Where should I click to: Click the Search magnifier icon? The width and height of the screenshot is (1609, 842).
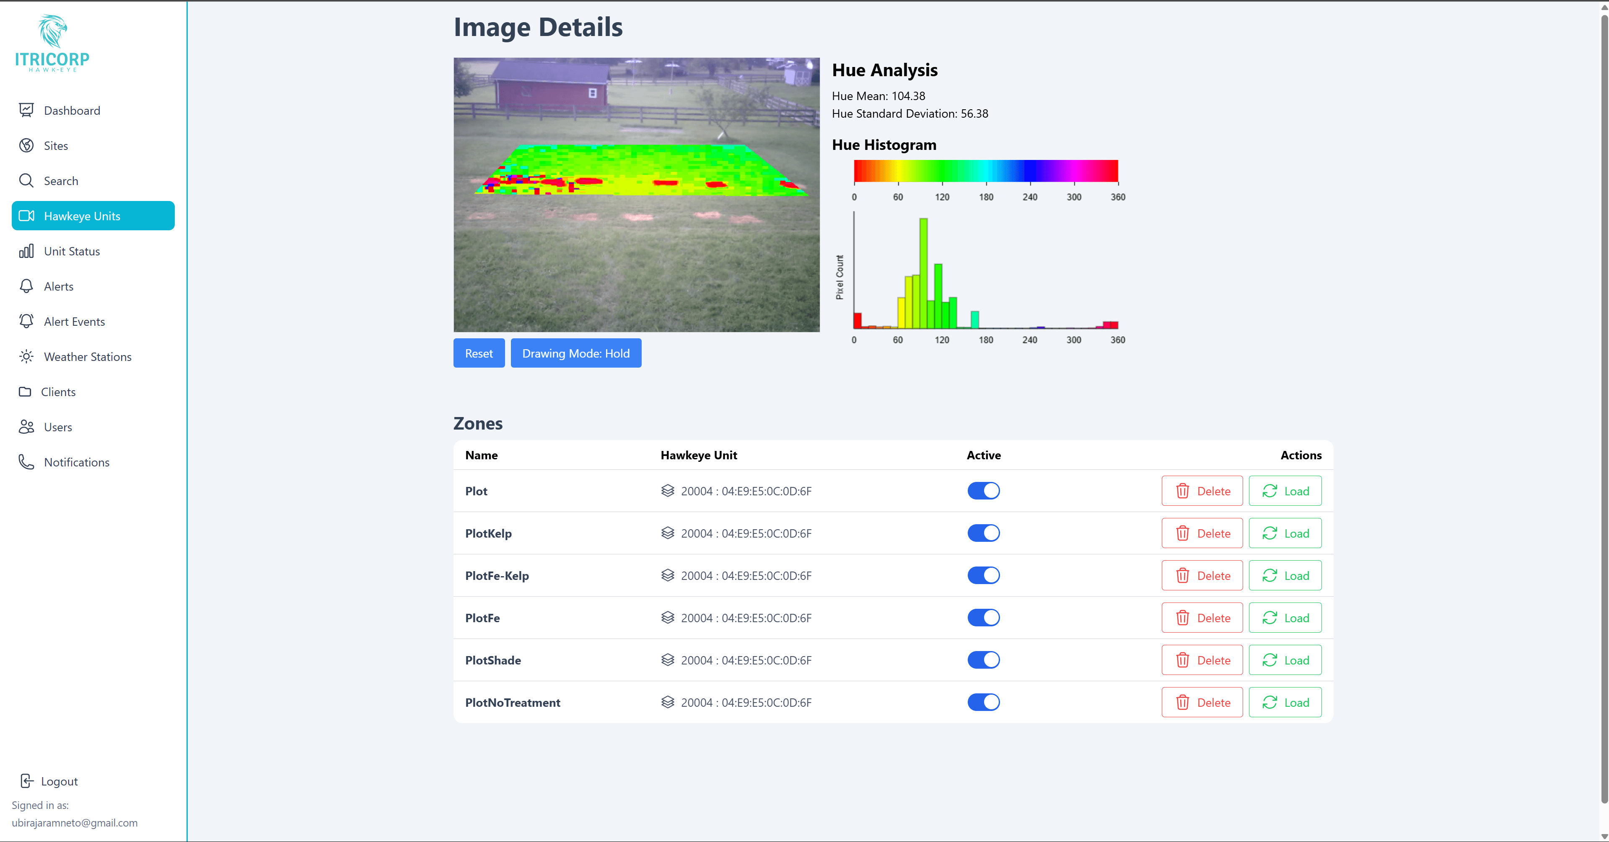(26, 180)
